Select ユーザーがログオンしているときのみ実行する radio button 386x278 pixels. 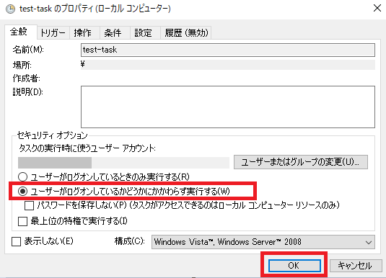tap(22, 176)
